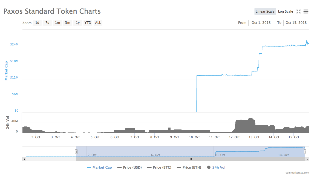
Task: Click the 40M volume axis label
Action: click(15, 121)
